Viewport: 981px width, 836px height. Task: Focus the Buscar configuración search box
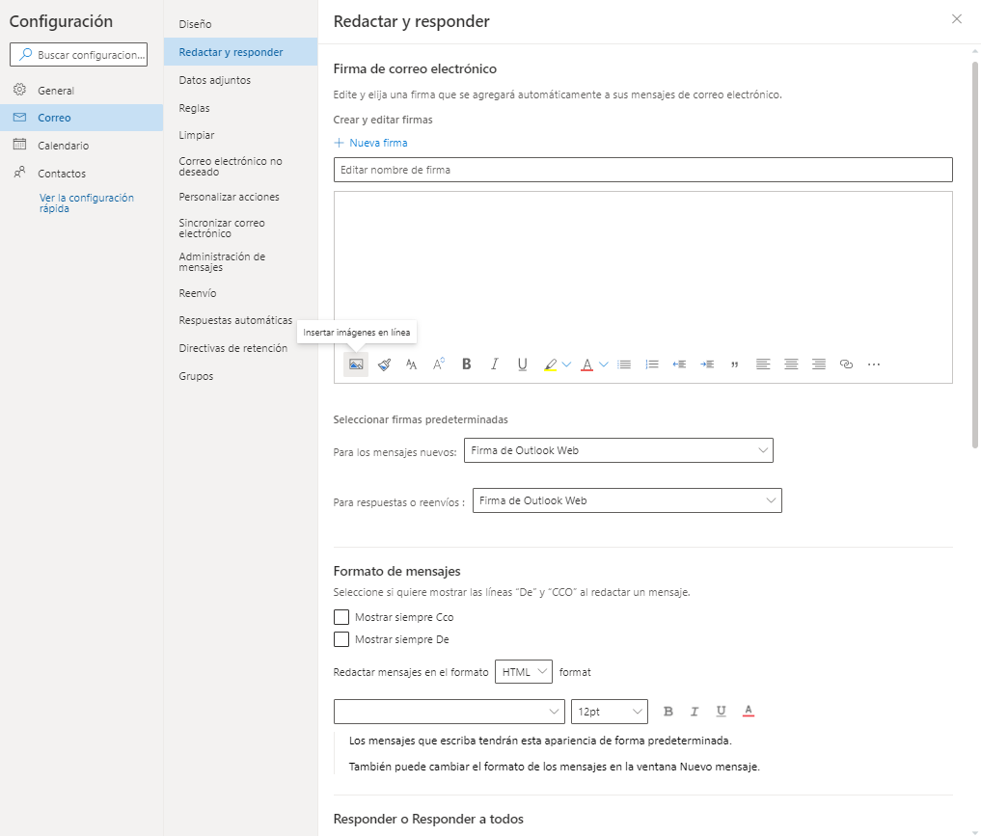point(78,54)
